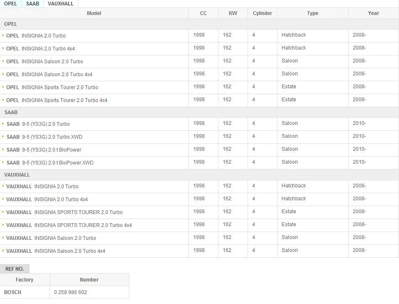The height and width of the screenshot is (304, 399).
Task: Click 1998 CC value in SAAB 2.0 Turbo XWD row
Action: [199, 136]
